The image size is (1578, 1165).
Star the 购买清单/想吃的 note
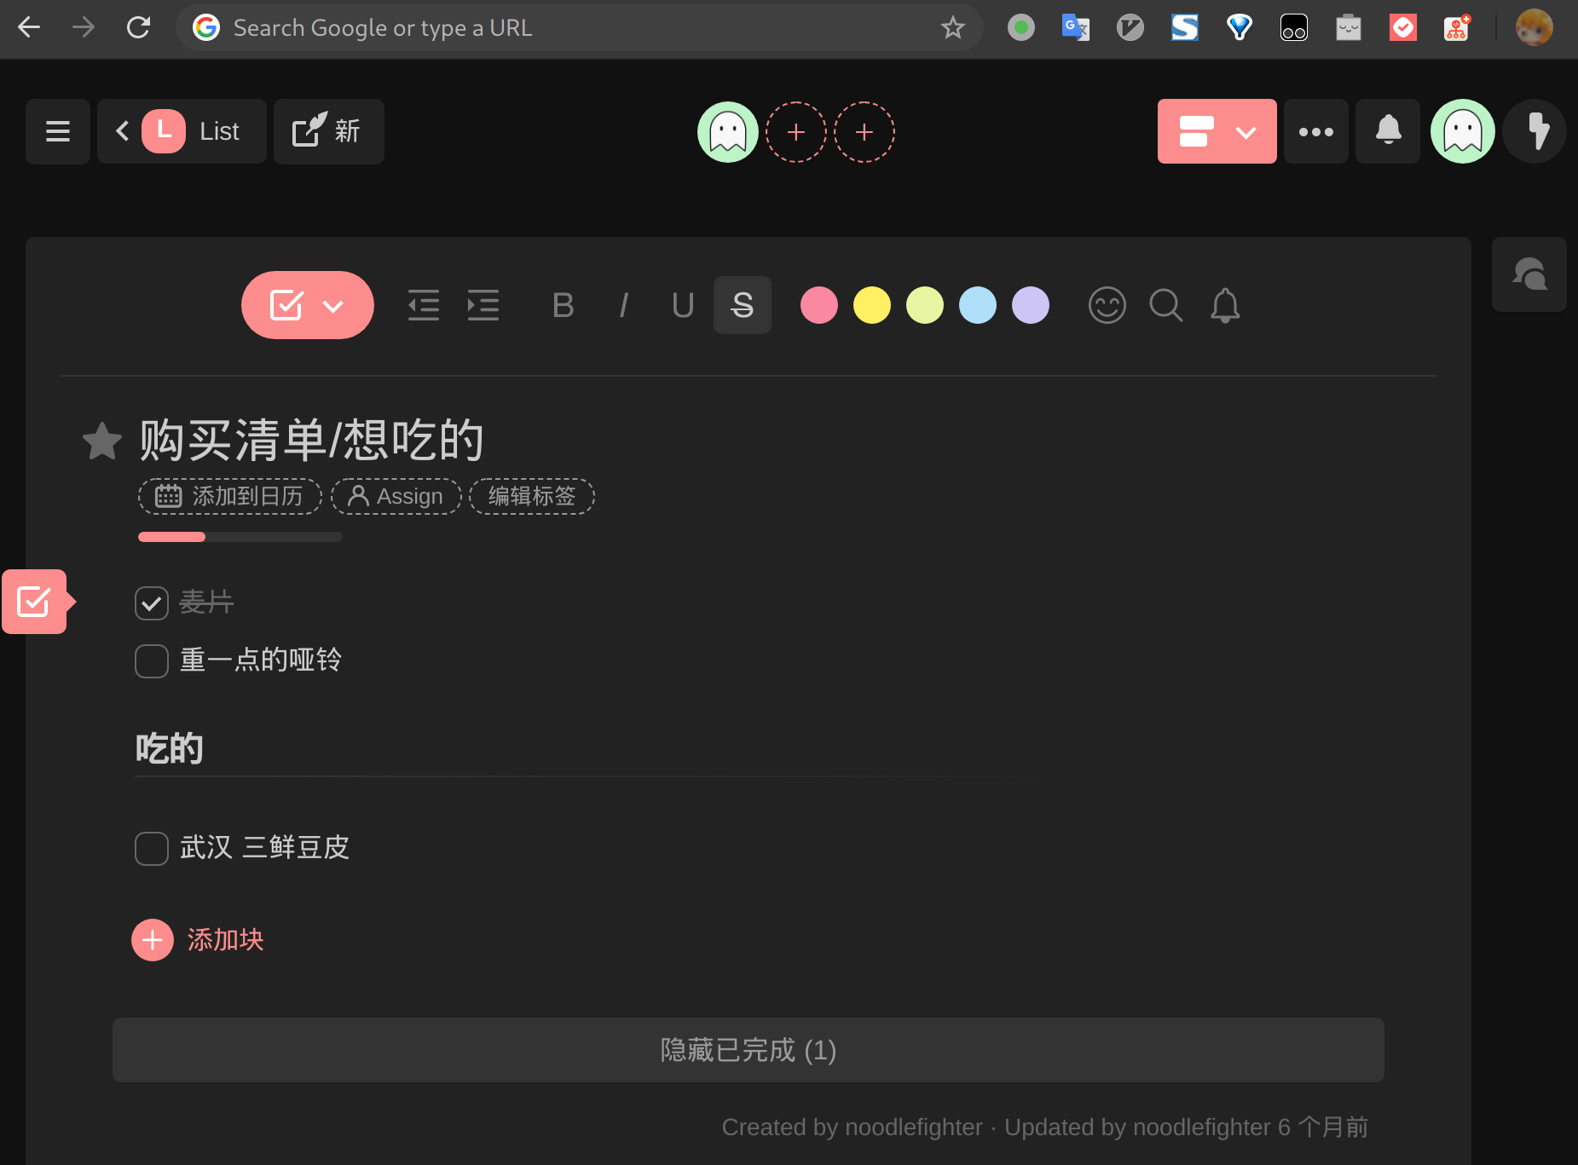(x=102, y=441)
